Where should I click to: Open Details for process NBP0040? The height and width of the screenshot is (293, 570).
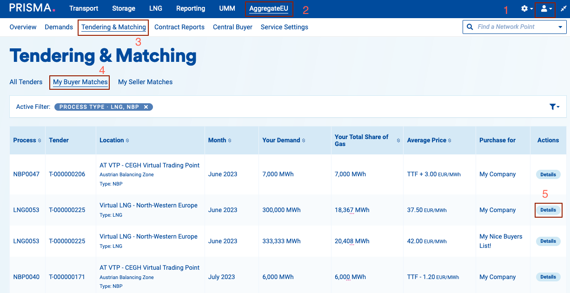[548, 277]
